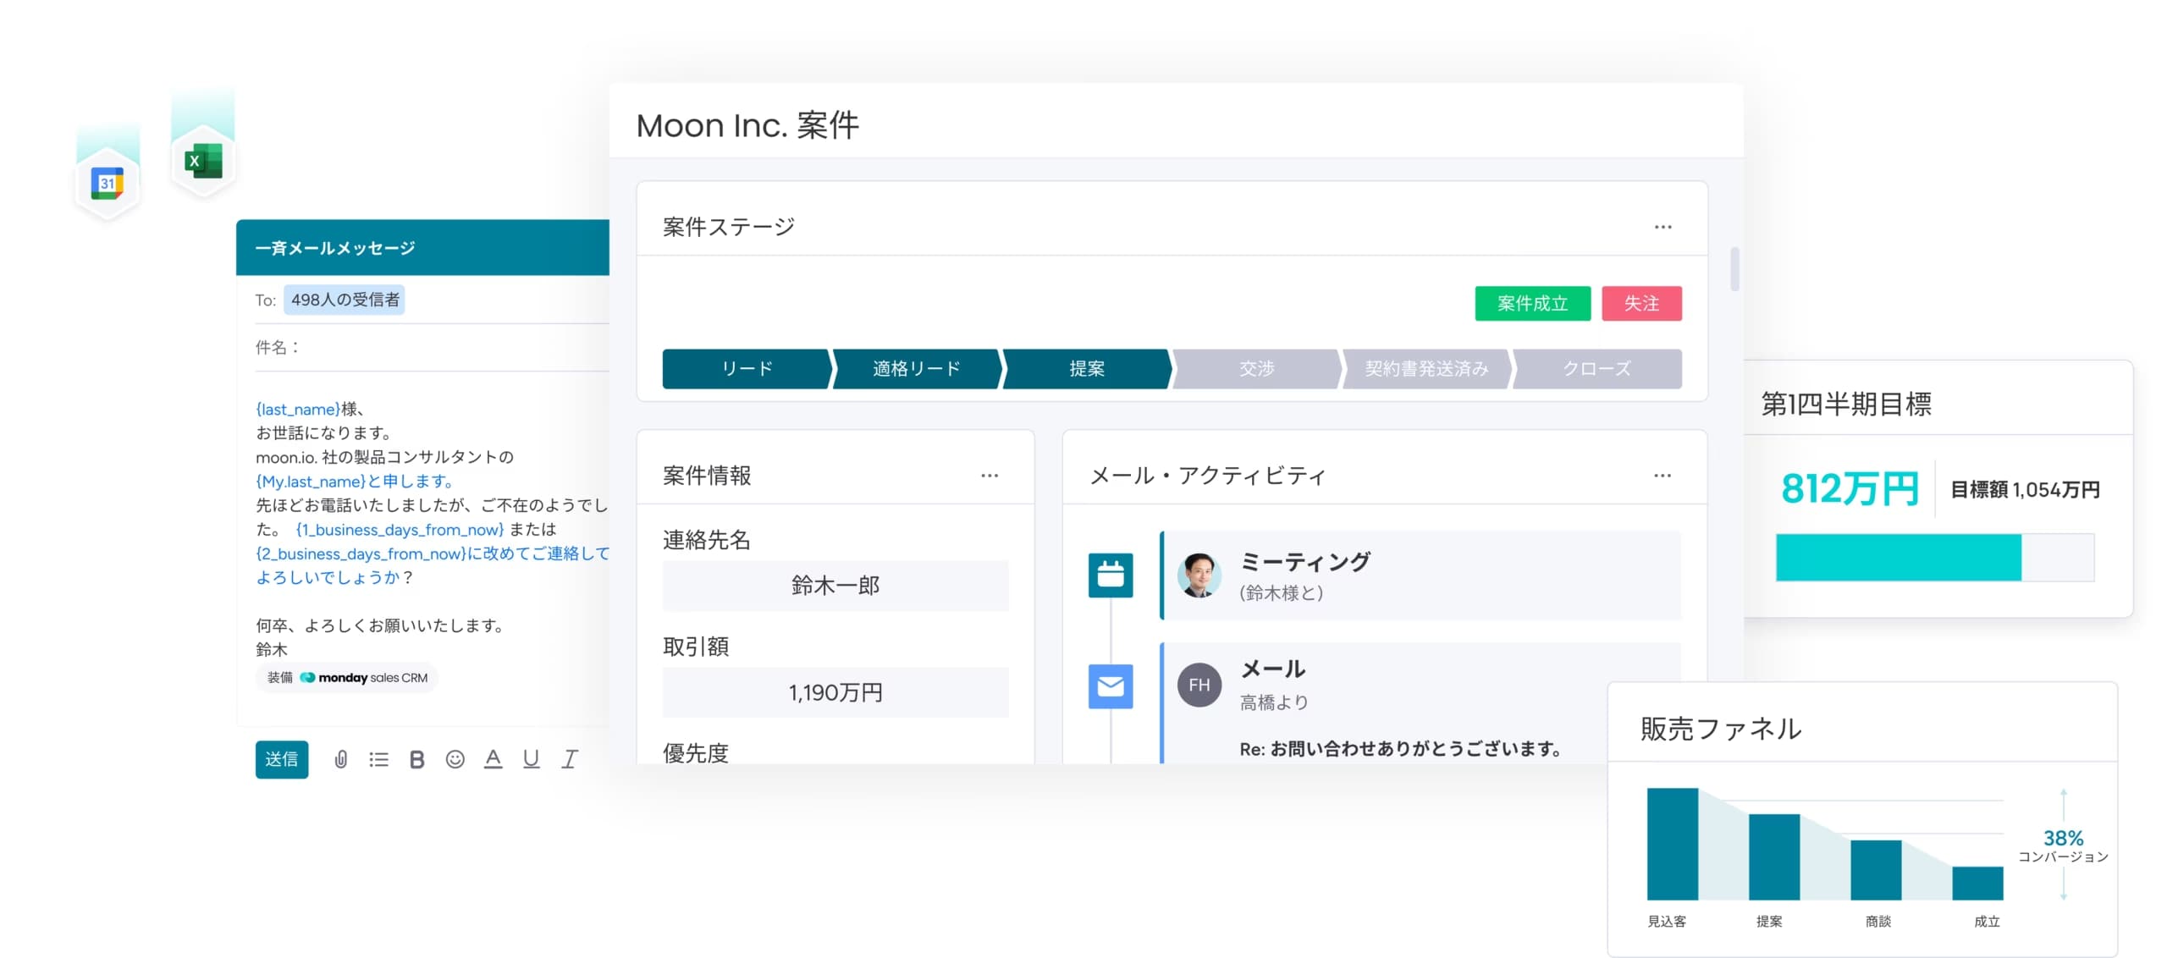This screenshot has height=958, width=2167.
Task: Change the text color in email
Action: click(493, 759)
